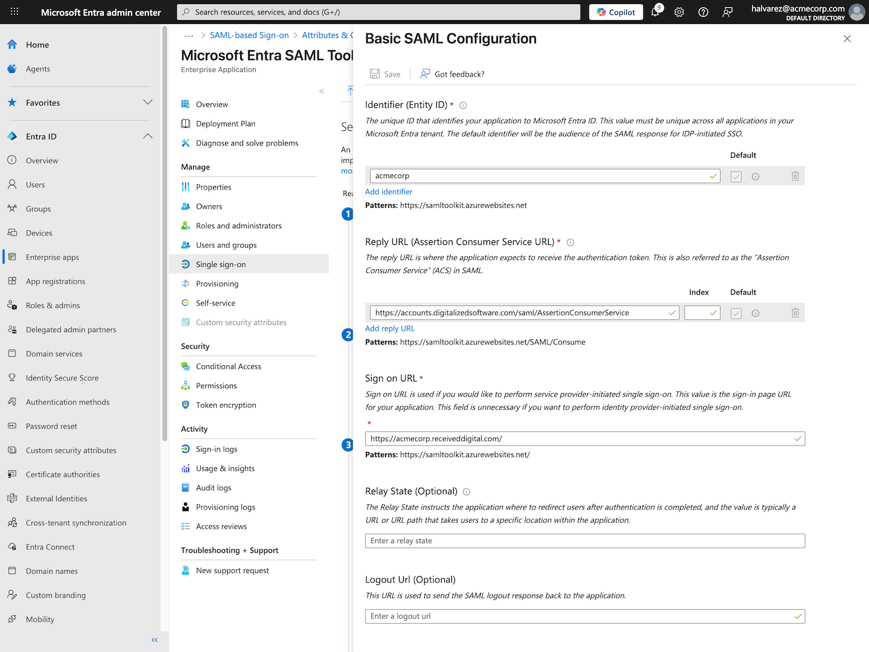This screenshot has height=652, width=869.
Task: Open the notifications bell icon
Action: (656, 11)
